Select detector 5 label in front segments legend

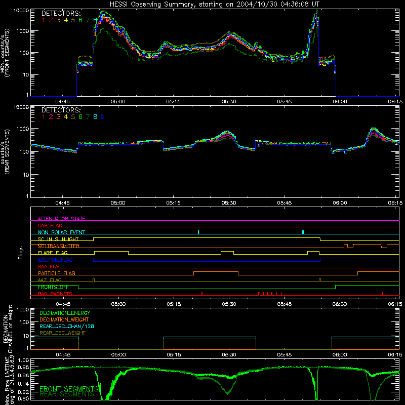[x=73, y=20]
